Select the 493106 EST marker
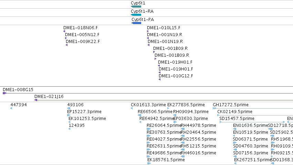The image size is (293, 165). click(x=69, y=108)
